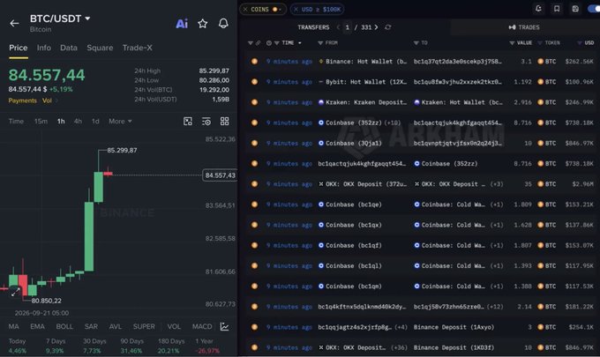Screen dimensions: 600x357
Task: Open Binance Deposit (1Axyo) recipient link
Action: 454,327
